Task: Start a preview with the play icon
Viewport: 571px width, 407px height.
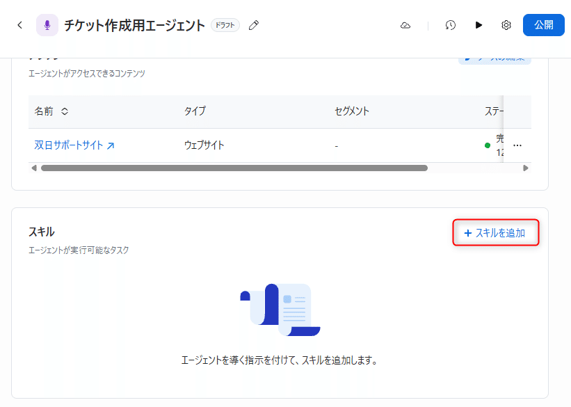Action: point(478,24)
